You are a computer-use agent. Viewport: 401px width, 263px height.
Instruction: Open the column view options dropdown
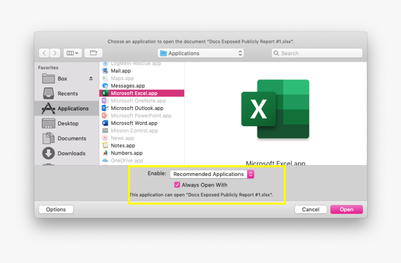pos(72,53)
